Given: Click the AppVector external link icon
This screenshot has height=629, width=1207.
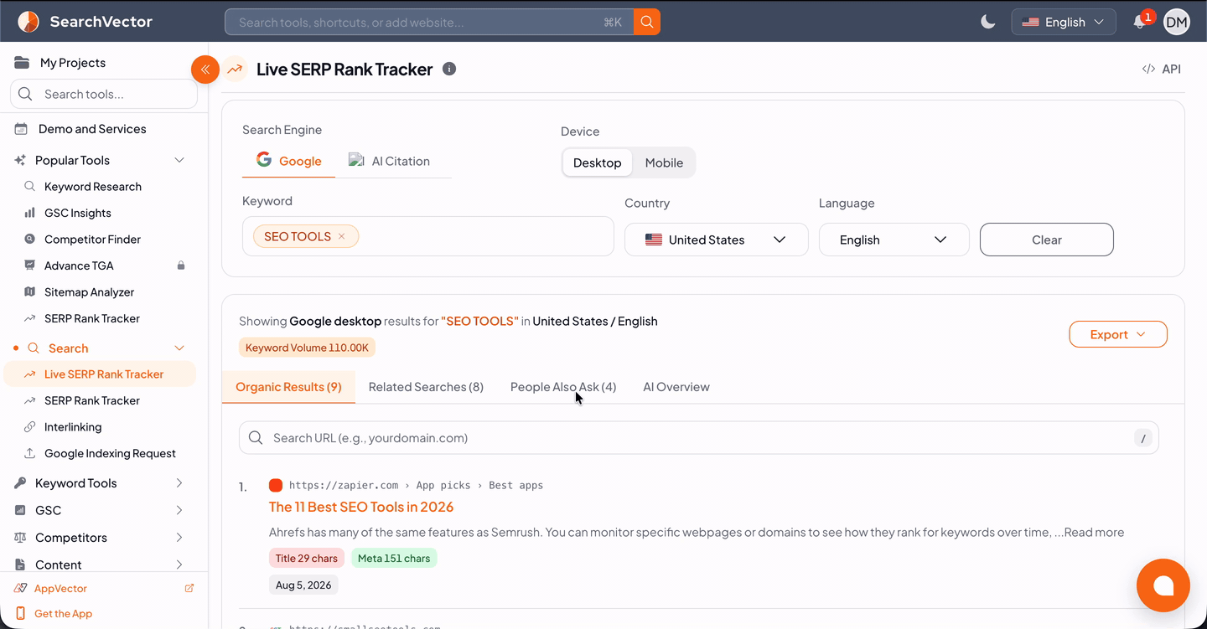Looking at the screenshot, I should (x=189, y=588).
